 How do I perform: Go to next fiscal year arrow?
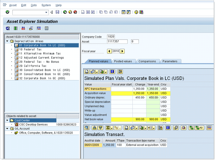click(x=122, y=51)
